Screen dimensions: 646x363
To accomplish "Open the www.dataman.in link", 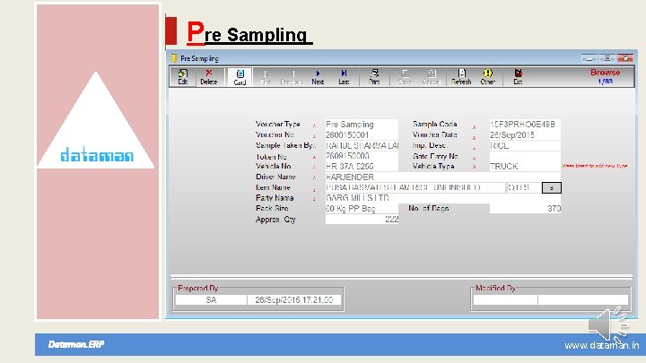I will click(601, 345).
